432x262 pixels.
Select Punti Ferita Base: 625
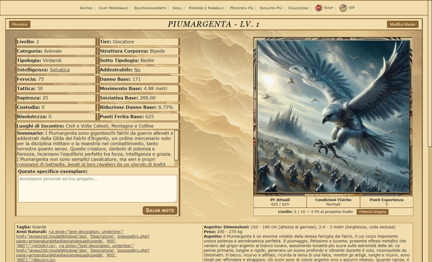pos(139,117)
